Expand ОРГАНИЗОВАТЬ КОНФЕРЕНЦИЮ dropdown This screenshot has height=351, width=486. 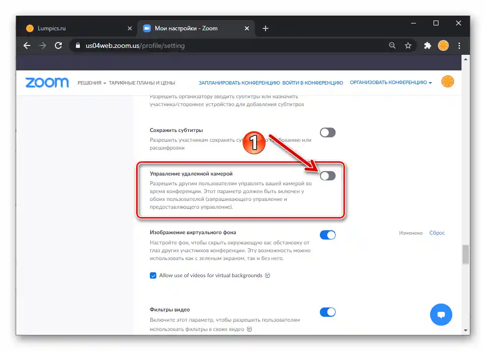pyautogui.click(x=391, y=82)
